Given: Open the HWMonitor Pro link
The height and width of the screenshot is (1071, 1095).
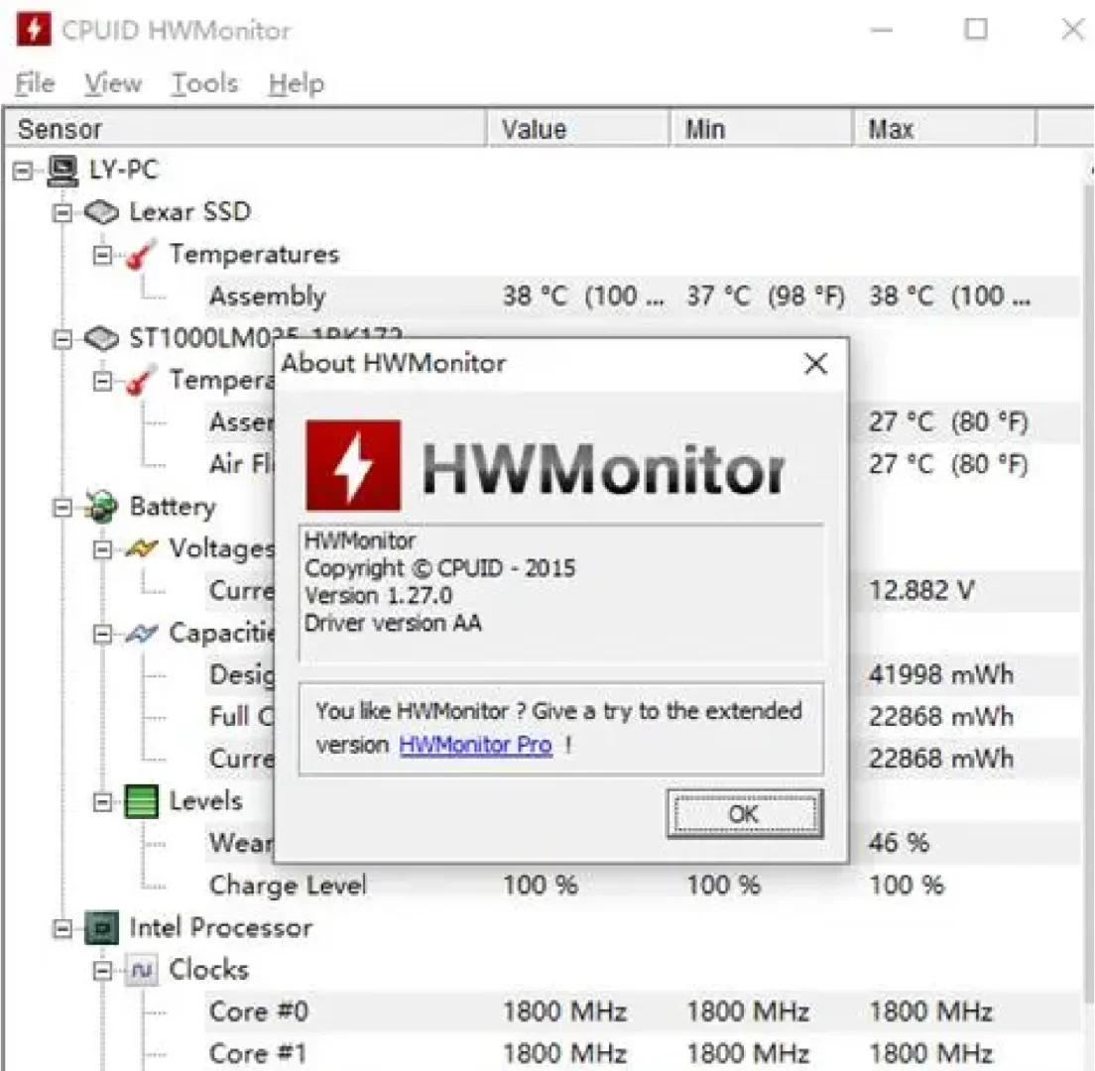Looking at the screenshot, I should point(475,745).
